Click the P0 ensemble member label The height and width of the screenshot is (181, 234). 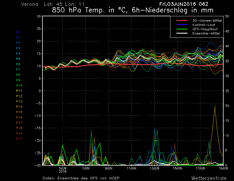(18, 32)
